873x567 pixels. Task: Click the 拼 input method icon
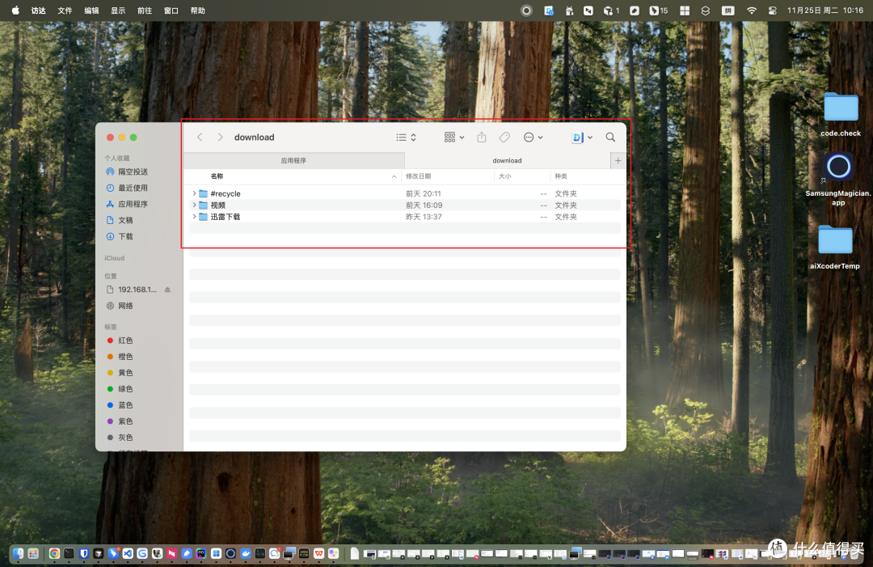click(727, 10)
